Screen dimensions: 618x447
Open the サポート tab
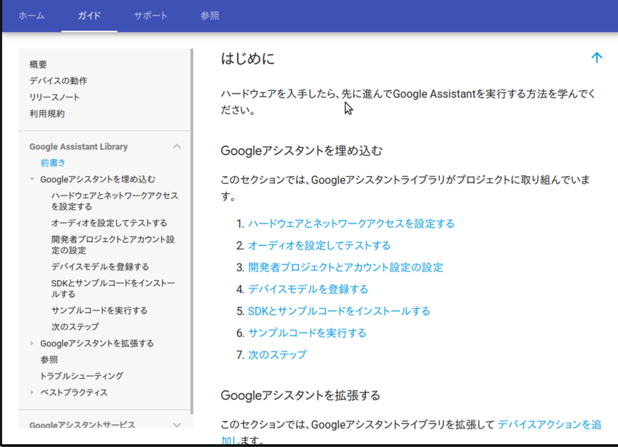(150, 16)
